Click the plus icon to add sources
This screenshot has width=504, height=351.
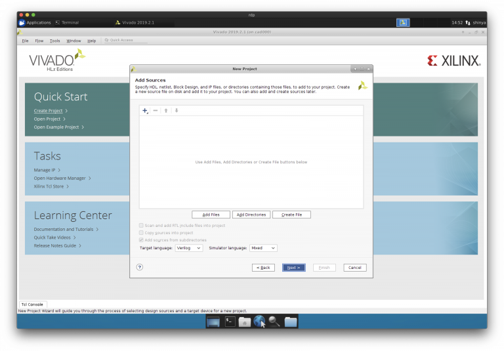click(x=145, y=111)
